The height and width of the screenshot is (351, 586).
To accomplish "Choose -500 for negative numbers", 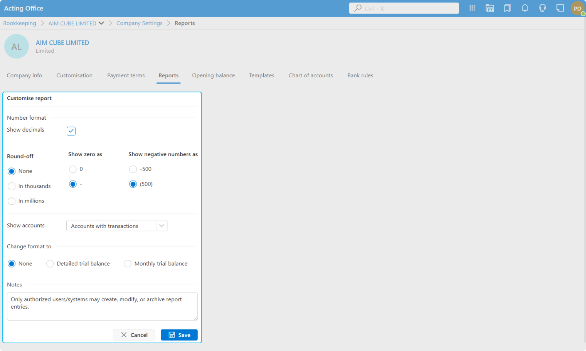I will [x=133, y=169].
